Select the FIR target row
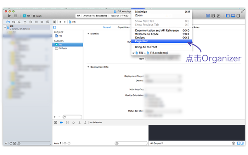 click(x=68, y=45)
